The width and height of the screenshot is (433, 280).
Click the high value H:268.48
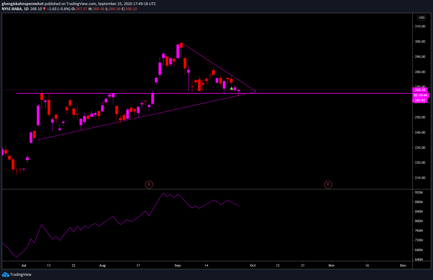(96, 9)
